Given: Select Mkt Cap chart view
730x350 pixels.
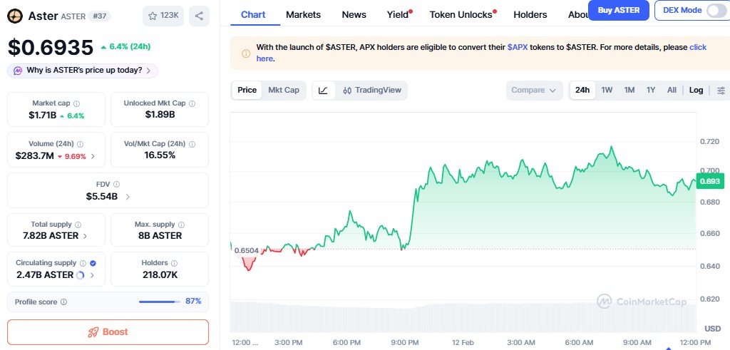Looking at the screenshot, I should pos(284,90).
